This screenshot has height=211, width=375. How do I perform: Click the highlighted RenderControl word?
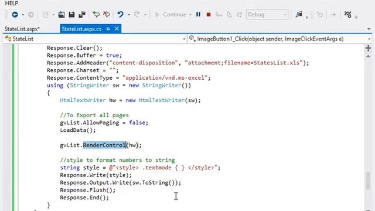(104, 145)
